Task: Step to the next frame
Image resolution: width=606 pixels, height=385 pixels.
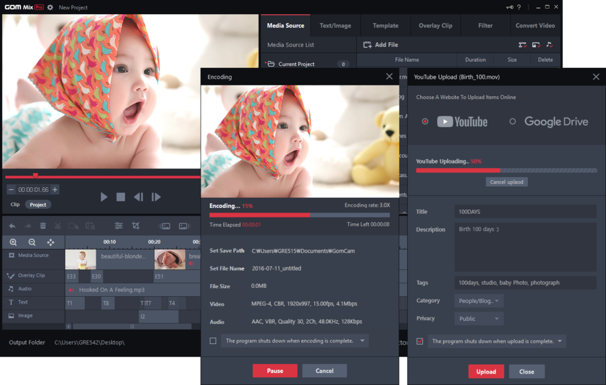Action: [156, 197]
